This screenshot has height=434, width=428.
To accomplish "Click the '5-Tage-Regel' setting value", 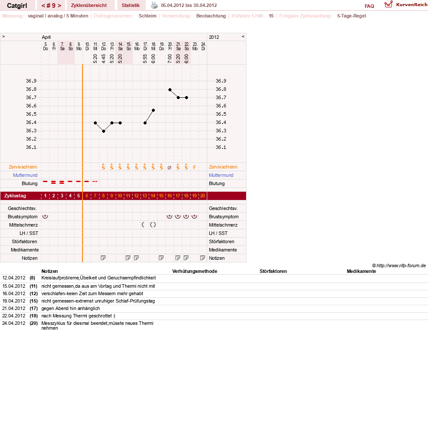I will point(351,16).
